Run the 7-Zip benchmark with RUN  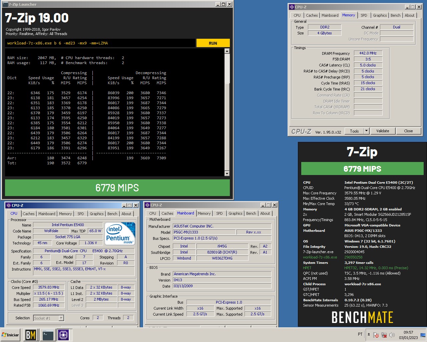(213, 43)
